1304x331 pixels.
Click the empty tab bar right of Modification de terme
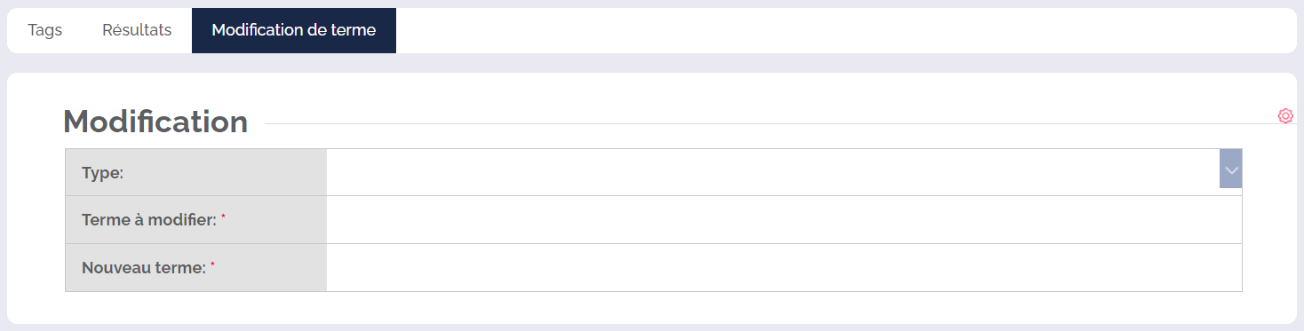click(x=846, y=30)
